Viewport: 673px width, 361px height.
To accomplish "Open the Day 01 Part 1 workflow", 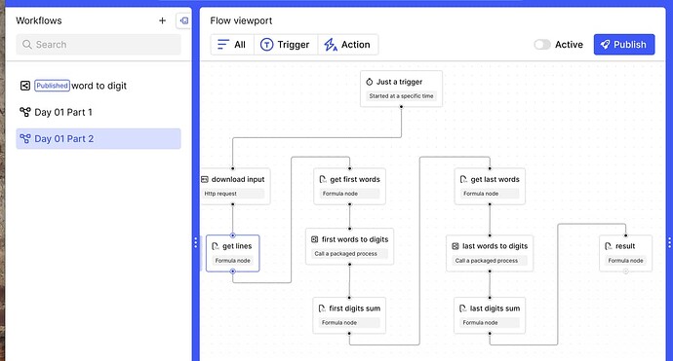I will (99, 112).
